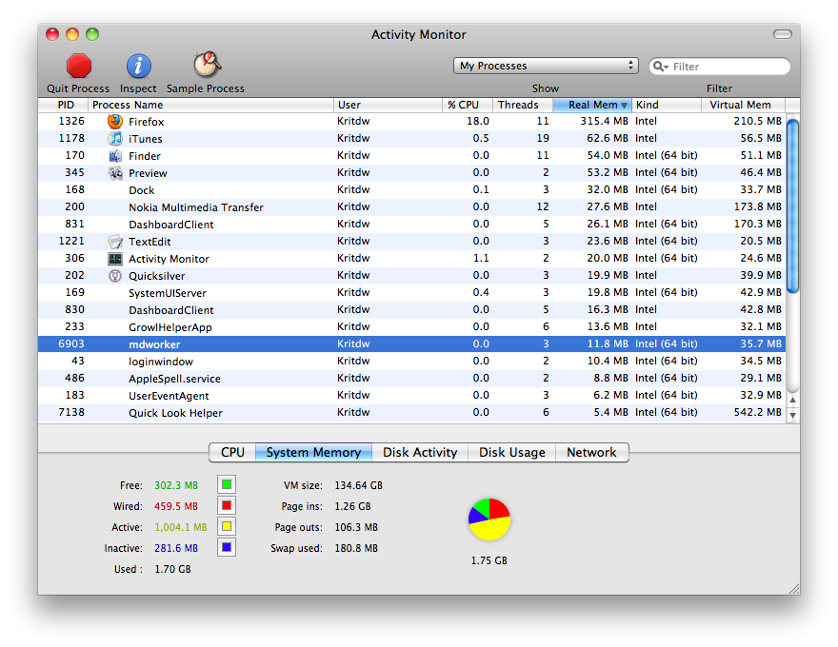
Task: Click the scrollbar up arrow
Action: pos(793,400)
